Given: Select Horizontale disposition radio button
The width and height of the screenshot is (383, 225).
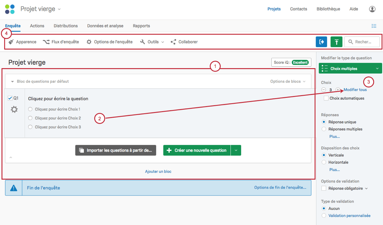Looking at the screenshot, I should click(x=324, y=162).
